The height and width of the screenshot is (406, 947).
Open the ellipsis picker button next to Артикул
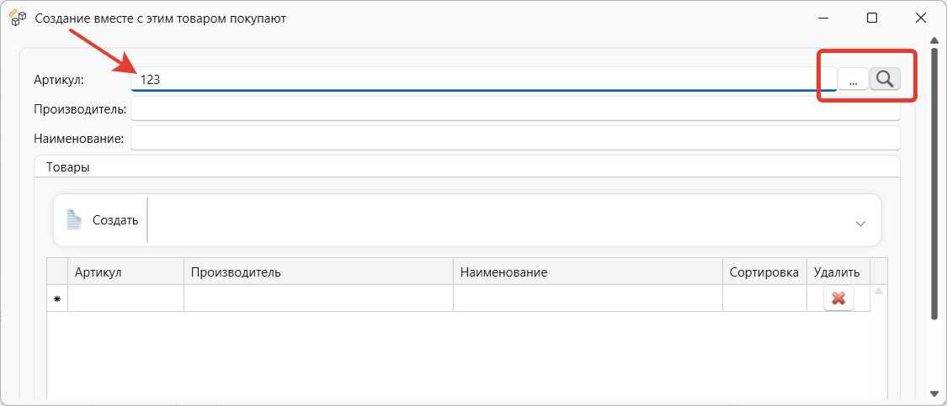pyautogui.click(x=853, y=79)
